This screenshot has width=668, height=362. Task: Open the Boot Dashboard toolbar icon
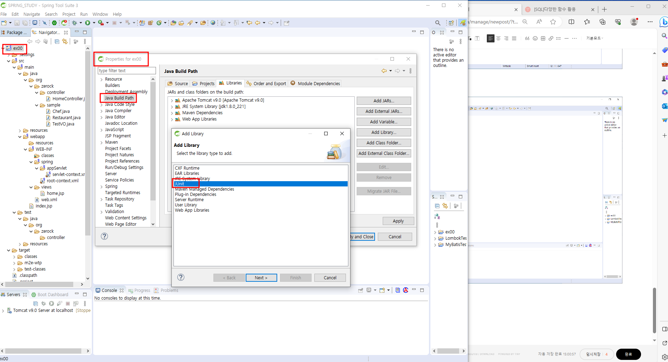(x=54, y=23)
